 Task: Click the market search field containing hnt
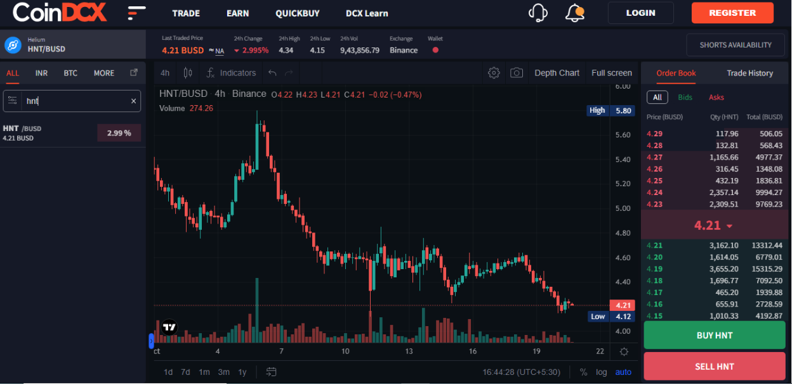72,101
